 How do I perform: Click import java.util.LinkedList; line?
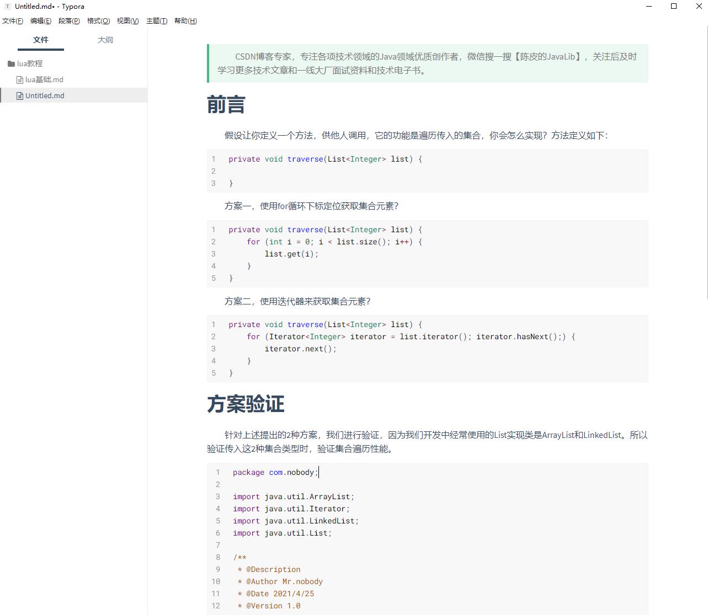pos(296,521)
